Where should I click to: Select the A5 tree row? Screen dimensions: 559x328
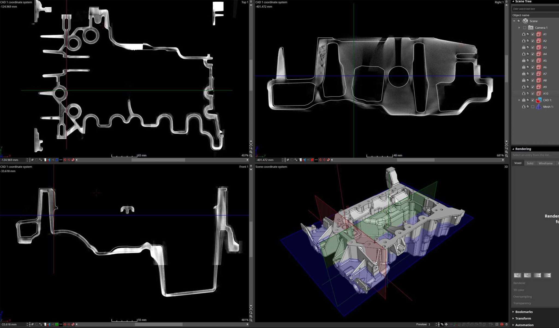tap(535, 61)
